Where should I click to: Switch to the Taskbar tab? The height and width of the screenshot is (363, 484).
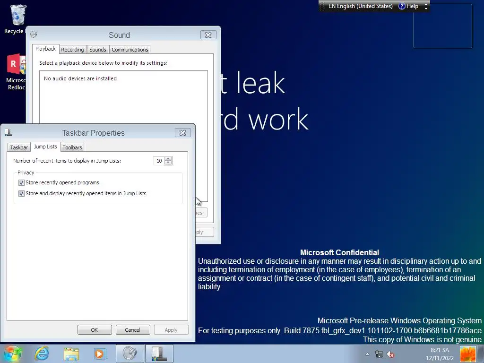[19, 147]
